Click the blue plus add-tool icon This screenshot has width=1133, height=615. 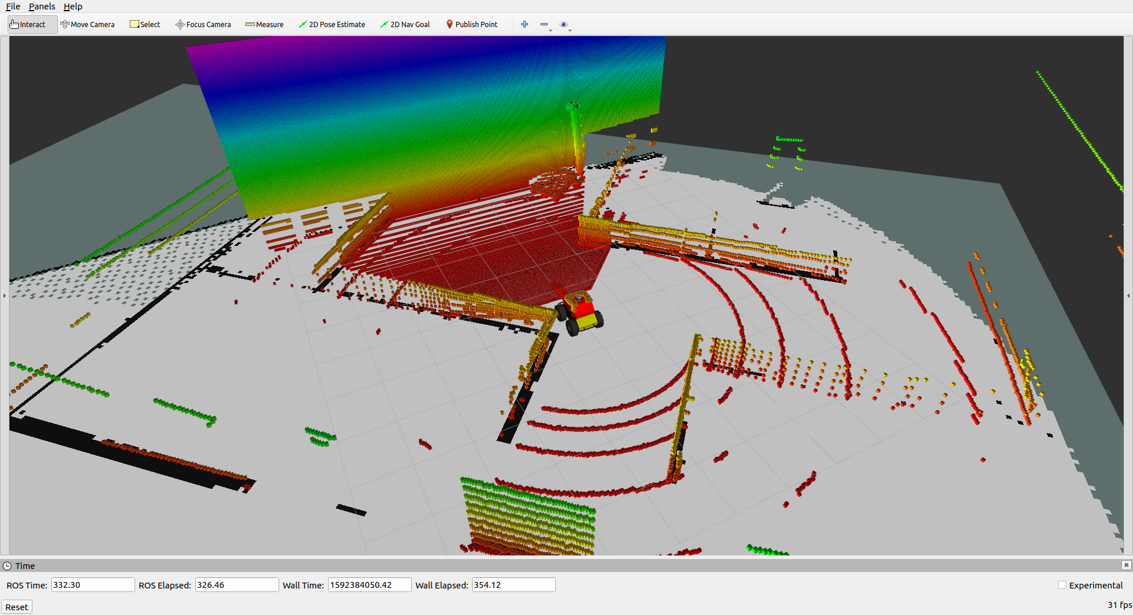525,24
